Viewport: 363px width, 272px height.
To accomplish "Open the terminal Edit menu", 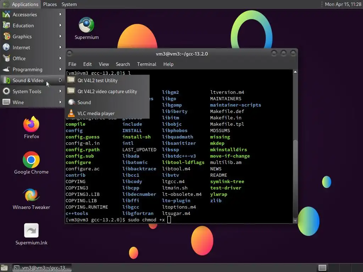I will click(x=87, y=64).
